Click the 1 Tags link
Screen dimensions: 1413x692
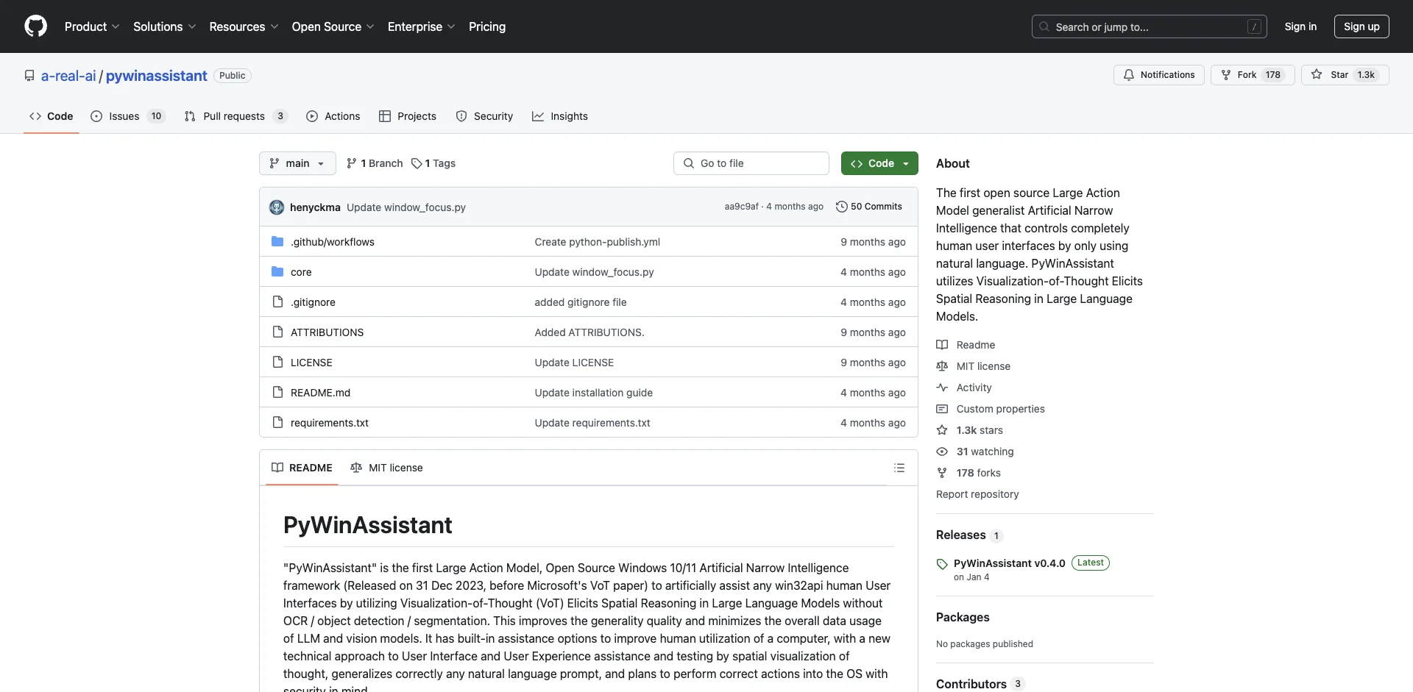pyautogui.click(x=433, y=163)
